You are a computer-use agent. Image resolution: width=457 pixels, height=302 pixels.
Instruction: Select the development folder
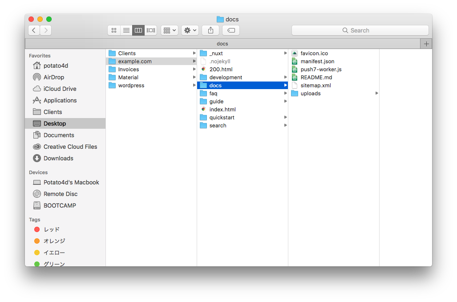243,78
